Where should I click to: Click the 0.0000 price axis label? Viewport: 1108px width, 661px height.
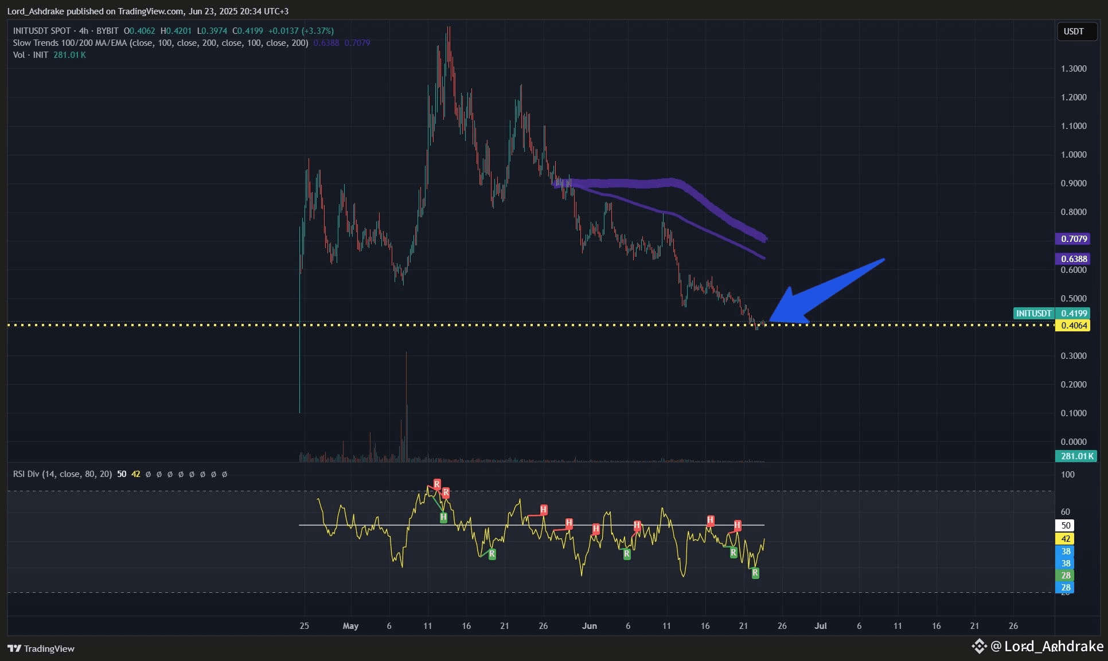coord(1074,442)
